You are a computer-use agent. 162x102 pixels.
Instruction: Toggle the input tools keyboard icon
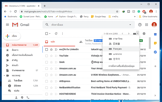[x=134, y=34]
